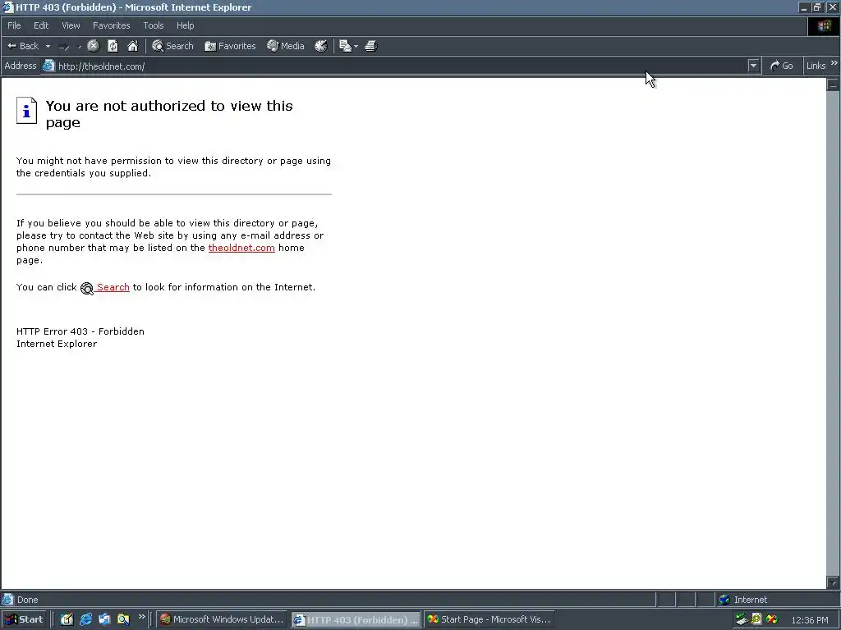This screenshot has height=630, width=841.
Task: Click the IE page icon in status bar
Action: pyautogui.click(x=7, y=600)
